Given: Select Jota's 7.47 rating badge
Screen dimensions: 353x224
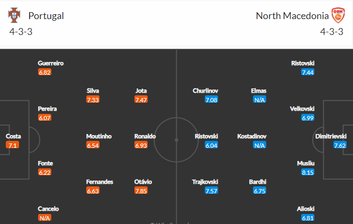Looking at the screenshot, I should click(x=141, y=100).
